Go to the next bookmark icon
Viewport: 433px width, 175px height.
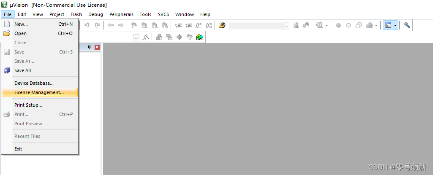(155, 25)
